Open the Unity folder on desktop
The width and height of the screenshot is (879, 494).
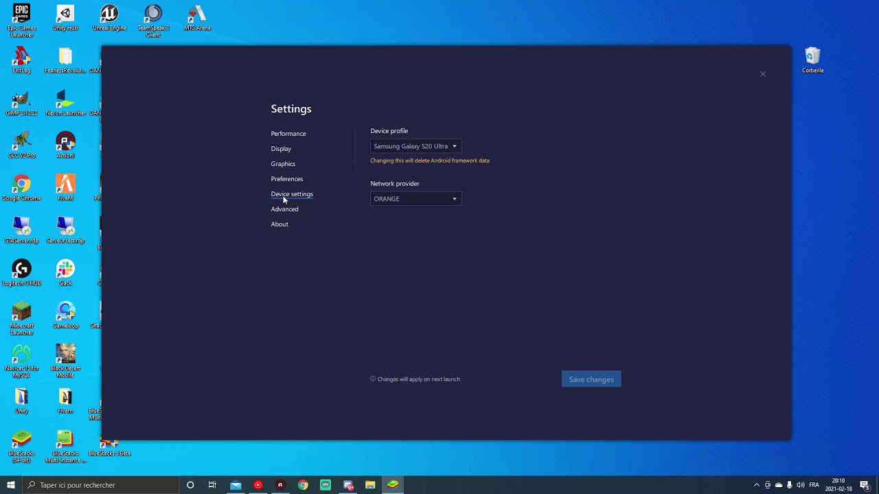coord(21,401)
